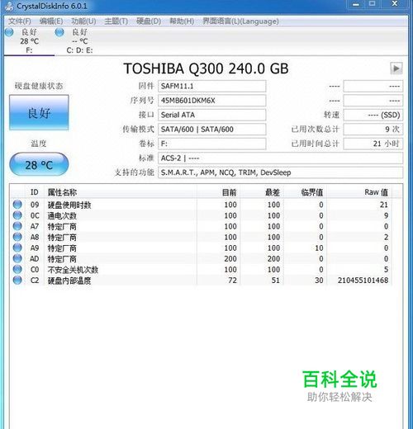Click the firmware field SAFM11.1

212,86
